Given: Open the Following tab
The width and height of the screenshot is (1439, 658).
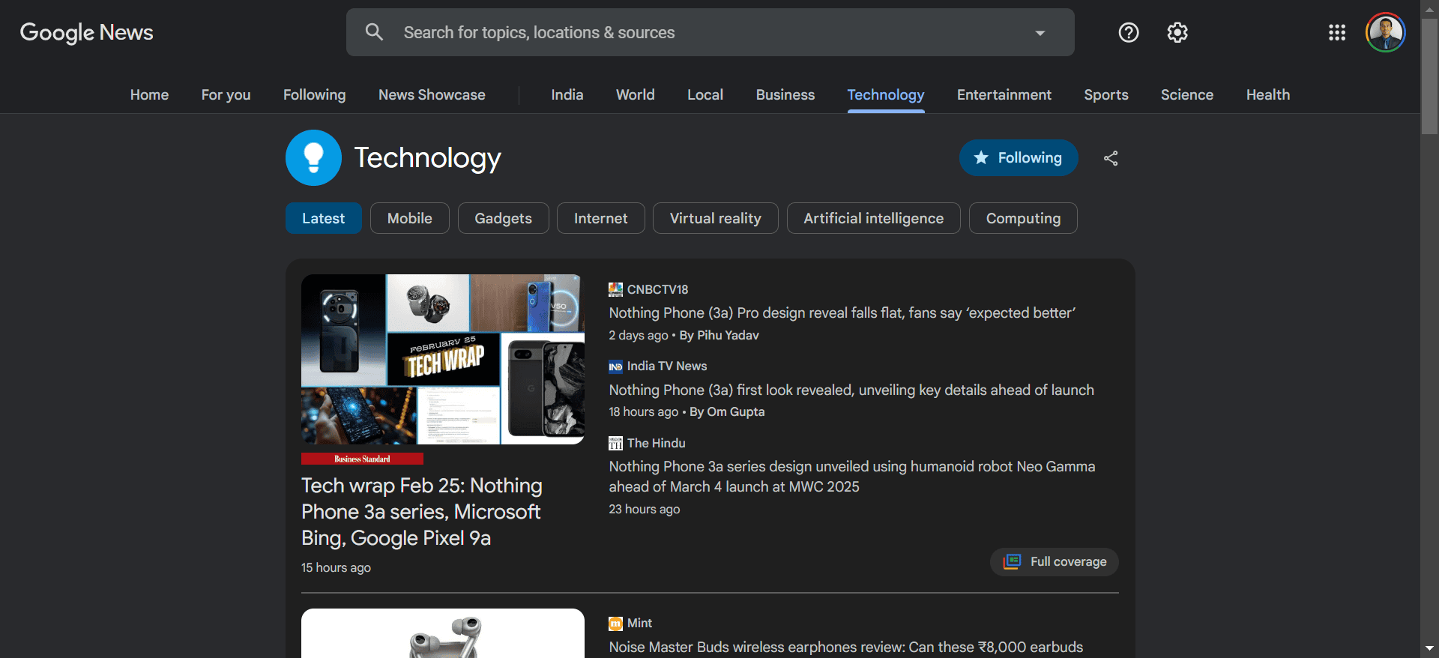Looking at the screenshot, I should pyautogui.click(x=314, y=94).
